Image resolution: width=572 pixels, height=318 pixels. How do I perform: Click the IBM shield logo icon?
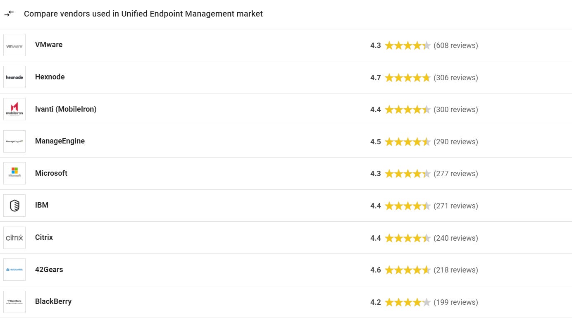[x=14, y=206]
